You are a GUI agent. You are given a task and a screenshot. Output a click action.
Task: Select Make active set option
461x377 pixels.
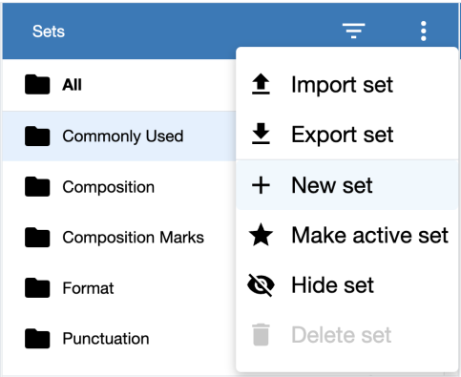pos(346,235)
